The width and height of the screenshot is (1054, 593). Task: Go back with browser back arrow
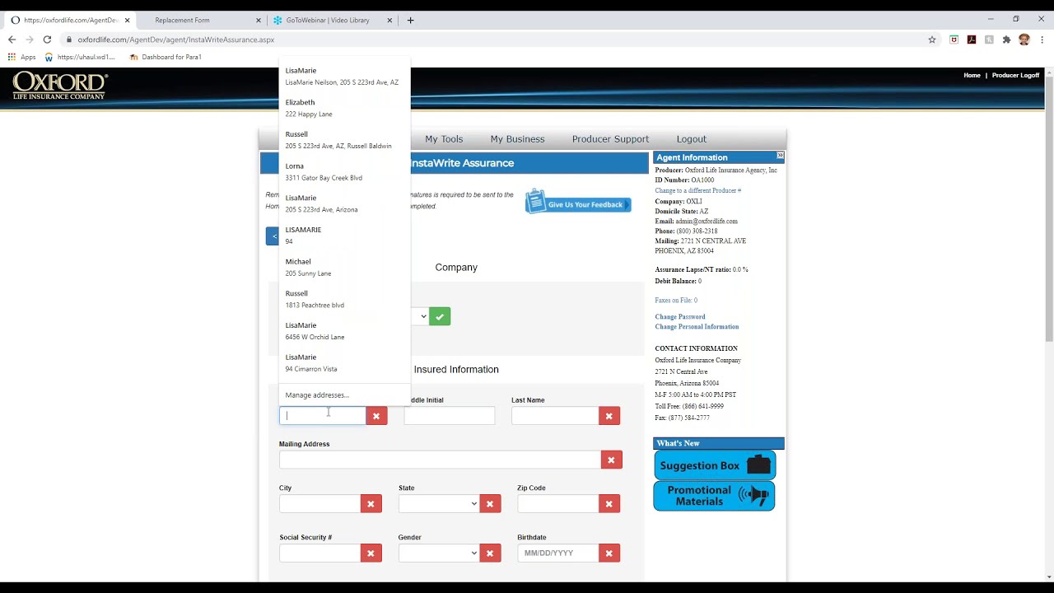pos(12,40)
